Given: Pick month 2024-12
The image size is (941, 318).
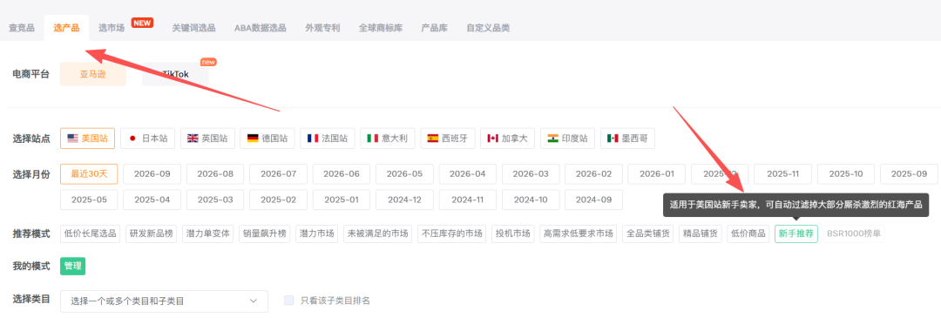Looking at the screenshot, I should pyautogui.click(x=404, y=200).
